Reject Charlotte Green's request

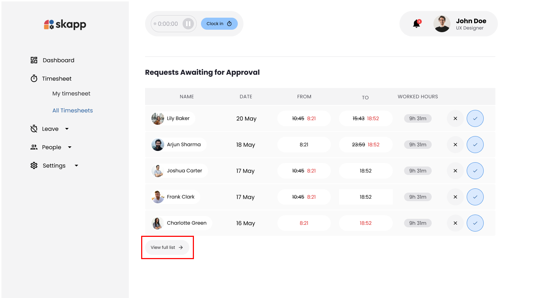click(x=455, y=223)
